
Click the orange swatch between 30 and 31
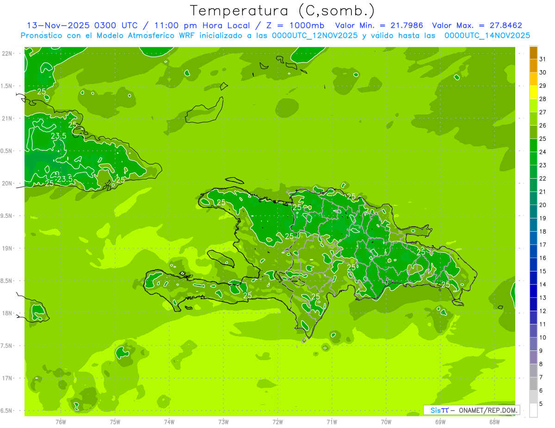pyautogui.click(x=533, y=66)
